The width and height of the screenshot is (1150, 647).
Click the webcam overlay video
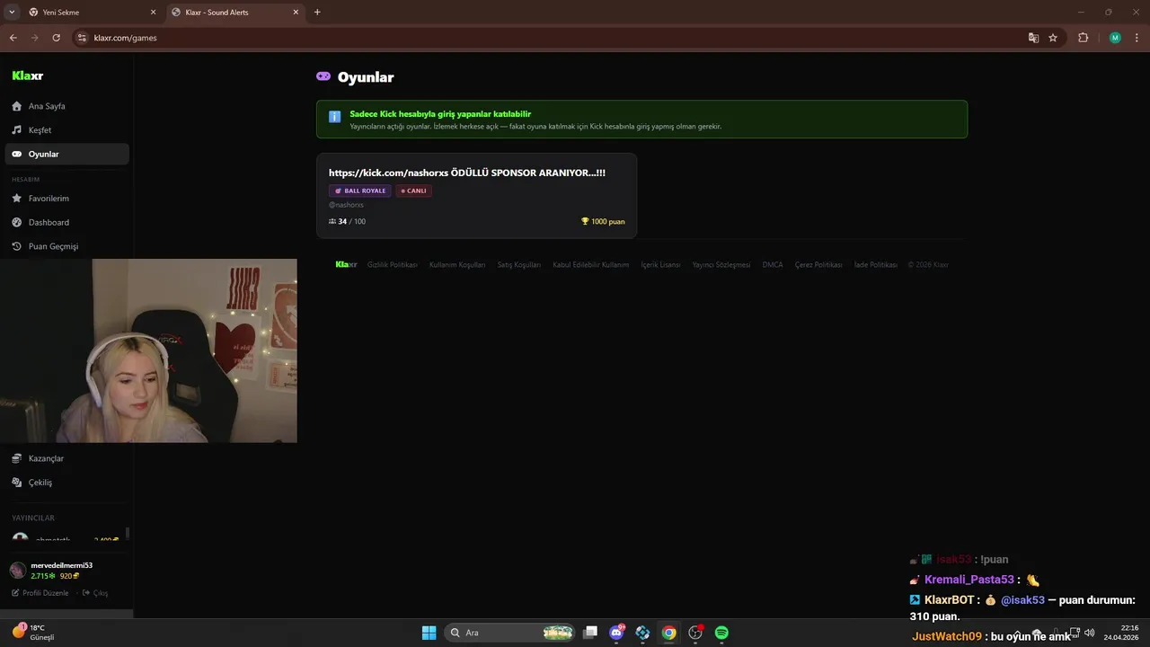[x=148, y=350]
